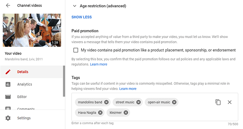
Task: Click the 1:28 duration badge
Action: [x=55, y=43]
